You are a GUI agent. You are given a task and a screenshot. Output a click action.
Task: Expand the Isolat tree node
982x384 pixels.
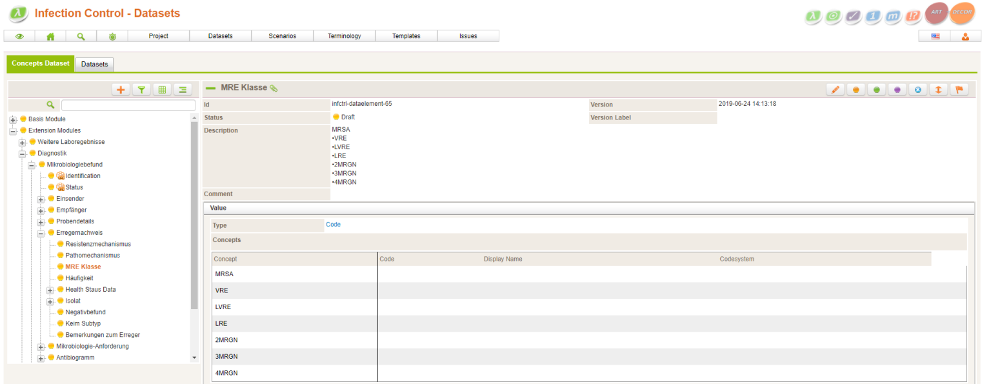50,301
